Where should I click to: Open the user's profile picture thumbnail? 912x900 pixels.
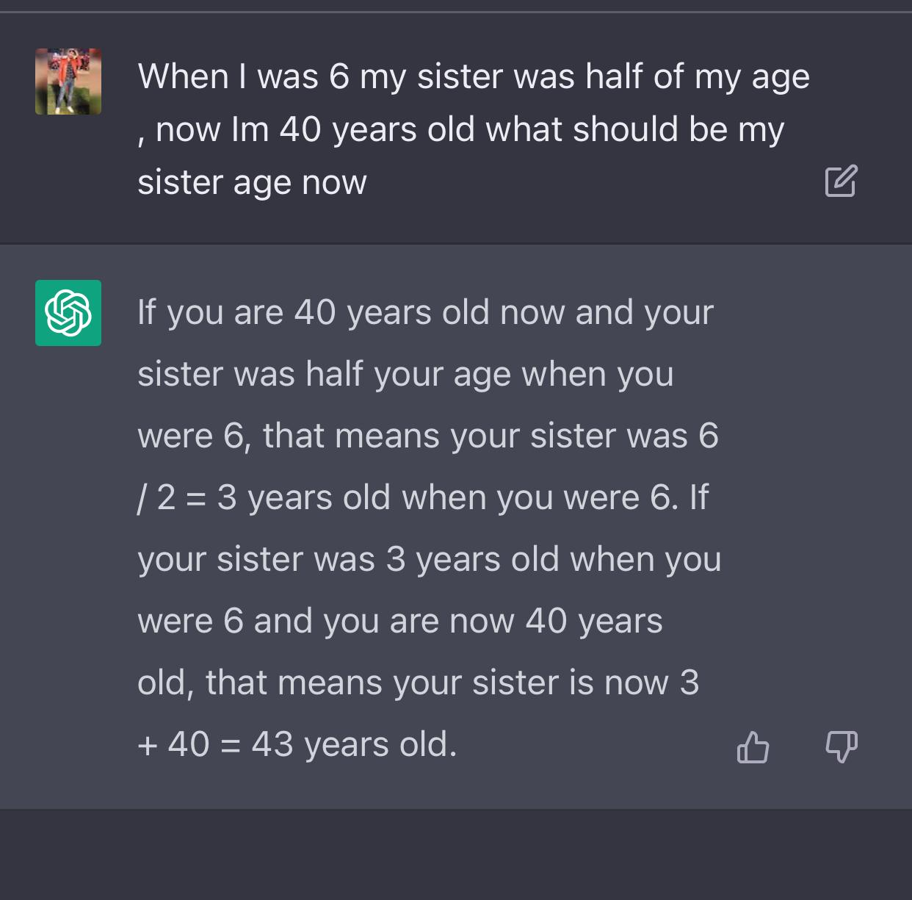point(68,82)
